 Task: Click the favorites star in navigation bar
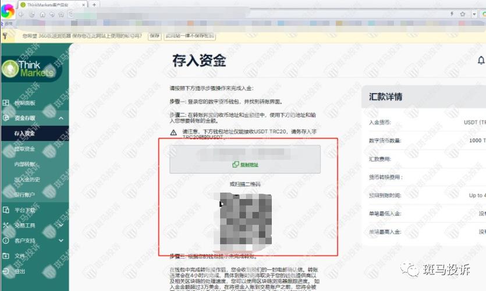tap(61, 14)
